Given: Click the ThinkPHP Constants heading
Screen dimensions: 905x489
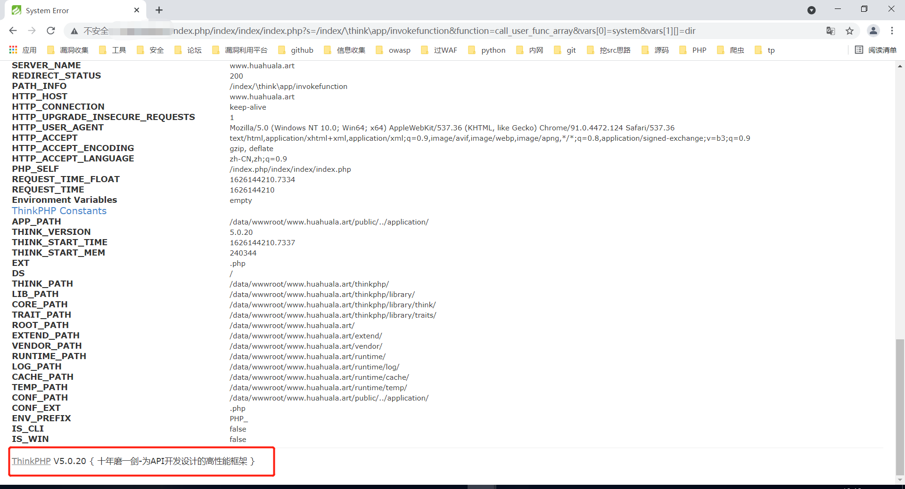Looking at the screenshot, I should 59,211.
